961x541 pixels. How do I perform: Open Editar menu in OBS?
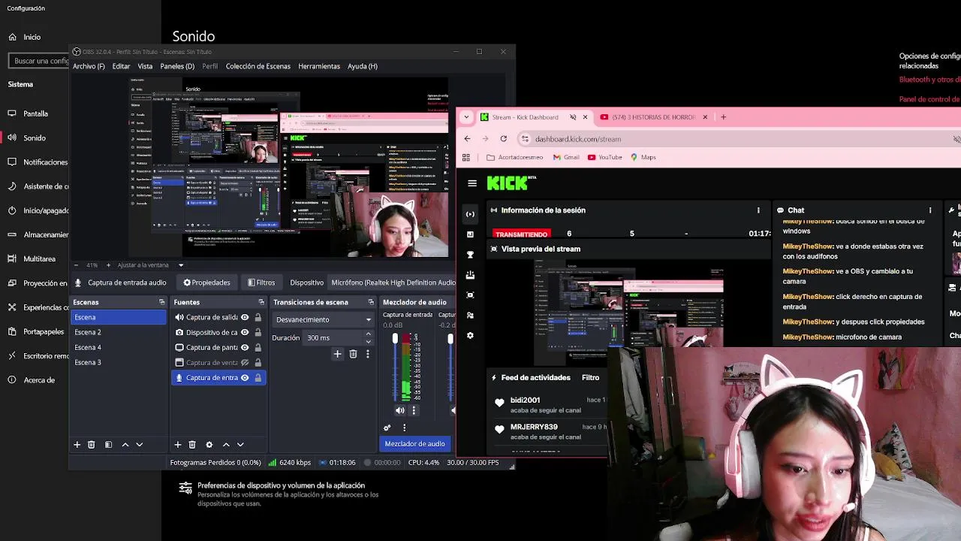pos(121,66)
